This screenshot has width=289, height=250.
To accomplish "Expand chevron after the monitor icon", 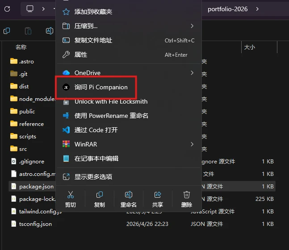I will (x=43, y=9).
